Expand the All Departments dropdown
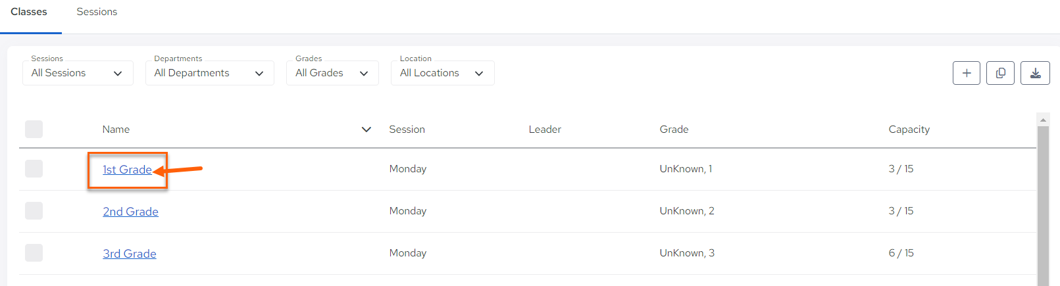1060x286 pixels. point(209,73)
